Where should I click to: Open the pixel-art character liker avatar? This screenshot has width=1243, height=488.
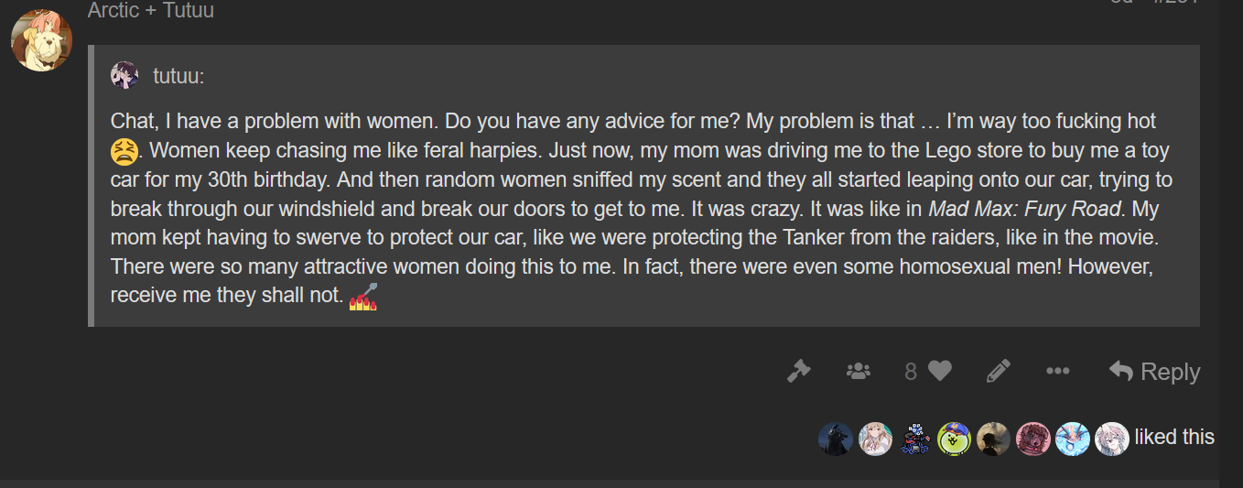(914, 439)
